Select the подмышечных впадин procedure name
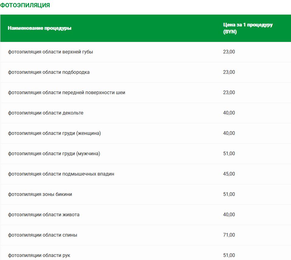Screen dimensions: 291x260 point(61,174)
